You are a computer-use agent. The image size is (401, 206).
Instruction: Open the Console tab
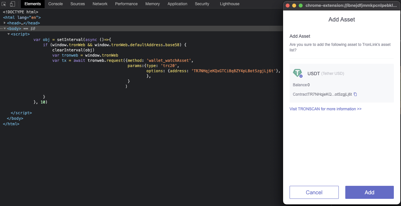[x=55, y=4]
